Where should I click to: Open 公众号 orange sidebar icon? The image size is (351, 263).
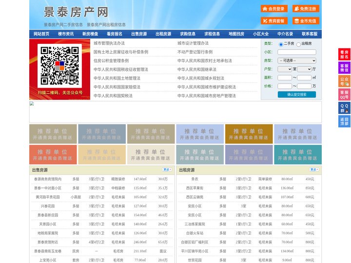point(344,81)
